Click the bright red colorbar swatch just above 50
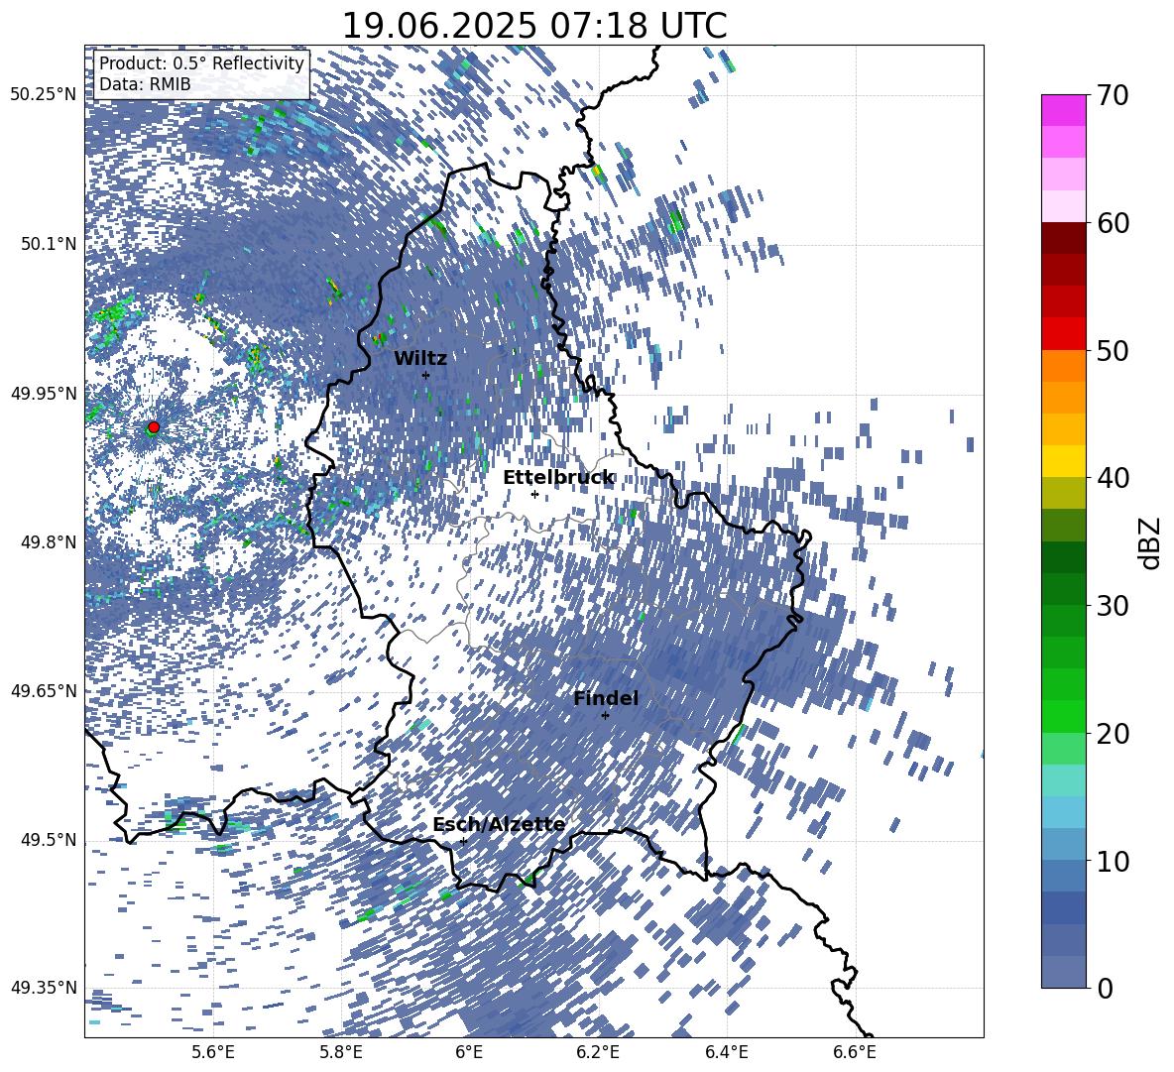This screenshot has width=1174, height=1072. (x=1063, y=334)
